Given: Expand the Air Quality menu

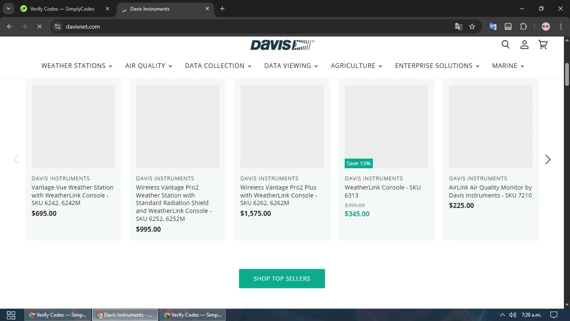Looking at the screenshot, I should click(x=149, y=66).
